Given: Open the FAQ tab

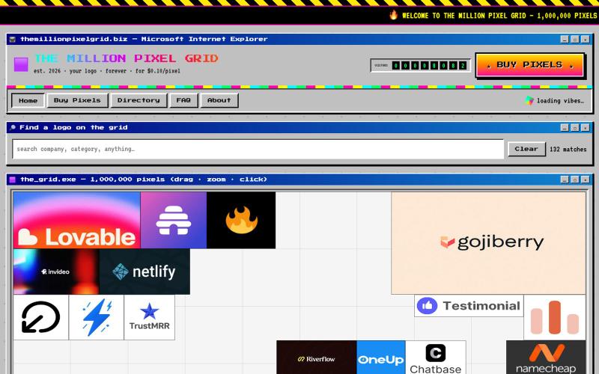Looking at the screenshot, I should (x=183, y=100).
